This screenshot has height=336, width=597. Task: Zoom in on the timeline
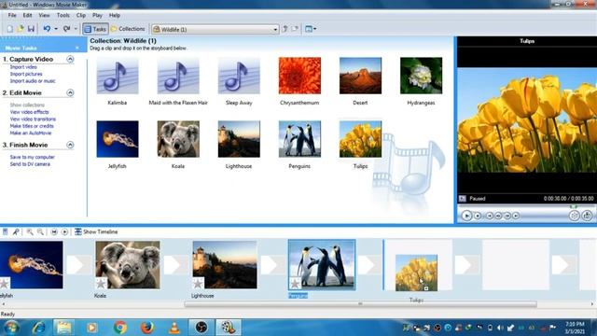coord(30,231)
